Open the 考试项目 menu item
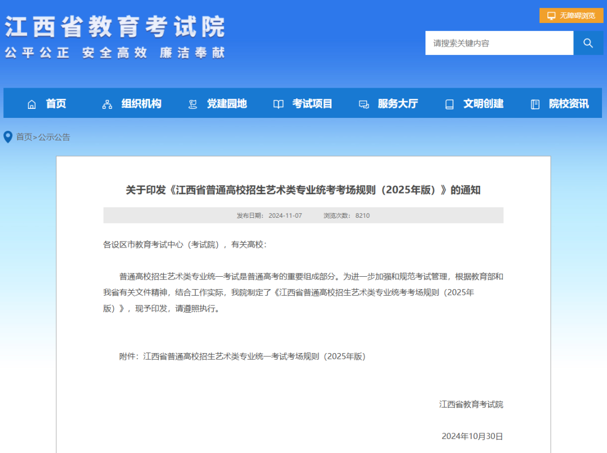The width and height of the screenshot is (607, 453). click(312, 104)
